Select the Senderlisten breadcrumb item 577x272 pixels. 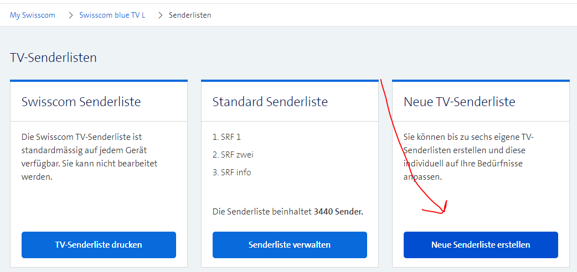pos(190,15)
